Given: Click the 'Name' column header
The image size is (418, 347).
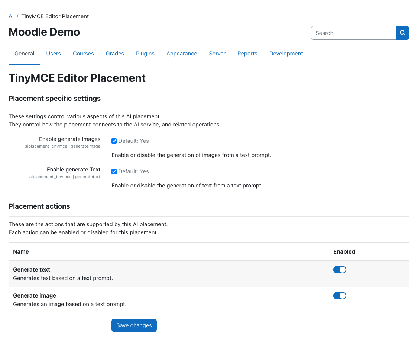Looking at the screenshot, I should point(21,252).
